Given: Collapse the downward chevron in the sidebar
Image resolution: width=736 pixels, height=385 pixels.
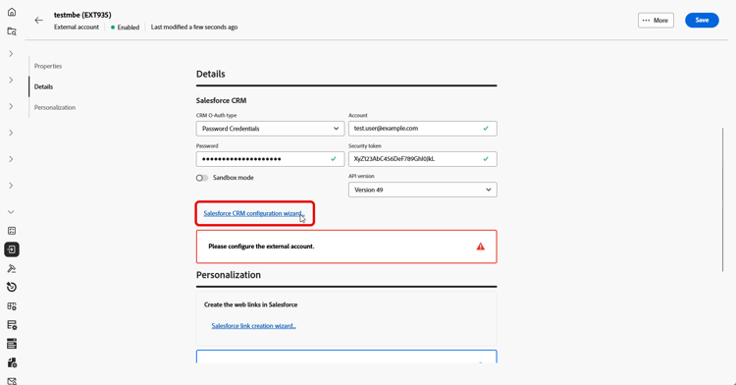Looking at the screenshot, I should click(x=11, y=212).
